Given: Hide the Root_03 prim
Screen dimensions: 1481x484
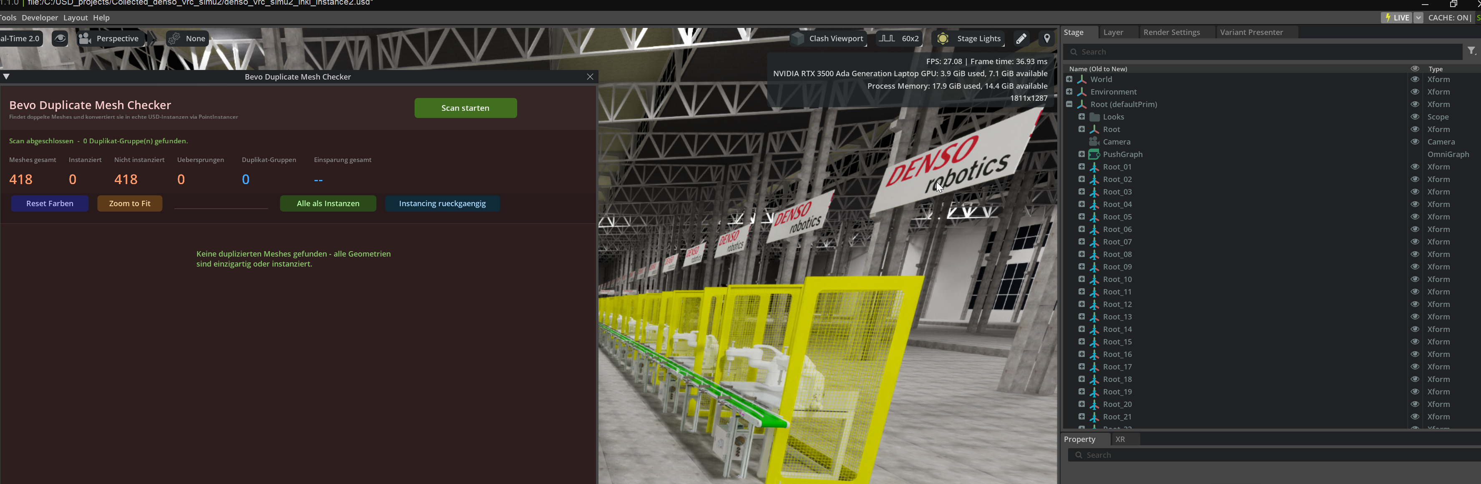Looking at the screenshot, I should tap(1415, 192).
